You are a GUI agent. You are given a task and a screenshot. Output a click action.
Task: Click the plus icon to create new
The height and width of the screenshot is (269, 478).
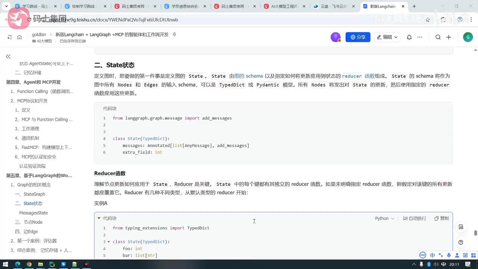(448, 37)
